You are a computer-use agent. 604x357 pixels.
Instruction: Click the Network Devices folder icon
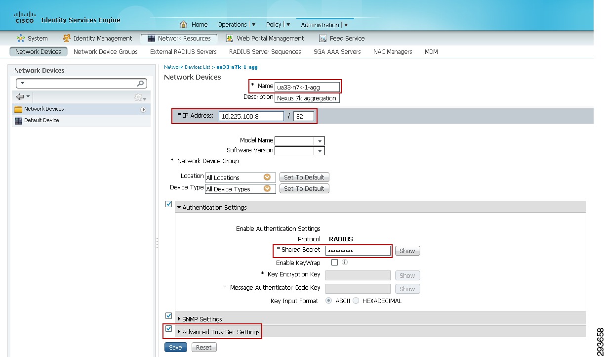[18, 109]
